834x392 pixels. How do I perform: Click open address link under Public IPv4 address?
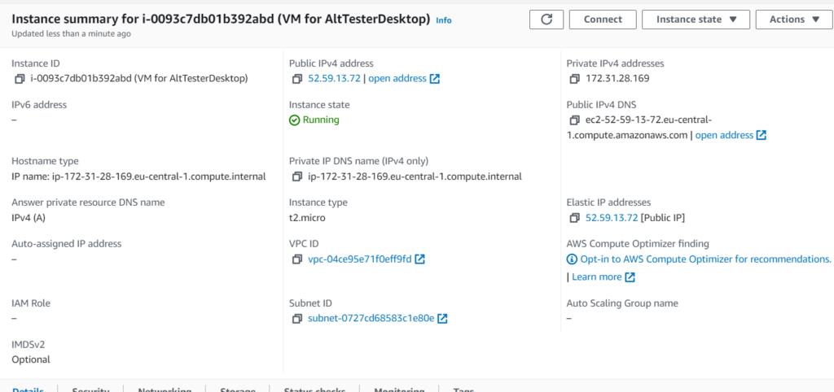click(x=397, y=79)
